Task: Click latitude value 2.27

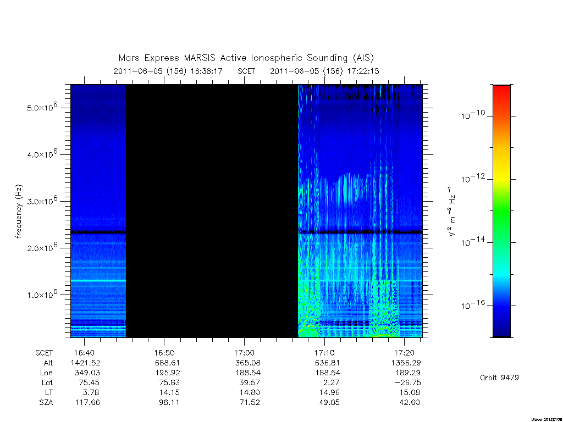Action: click(x=331, y=383)
